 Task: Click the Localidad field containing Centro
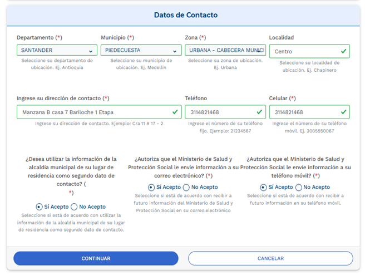pos(309,51)
